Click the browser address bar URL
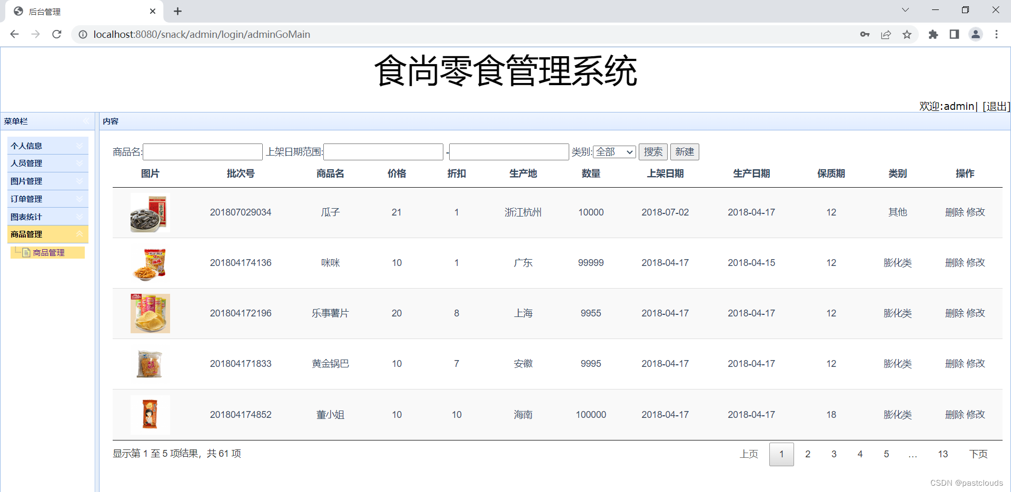The height and width of the screenshot is (492, 1011). tap(202, 34)
